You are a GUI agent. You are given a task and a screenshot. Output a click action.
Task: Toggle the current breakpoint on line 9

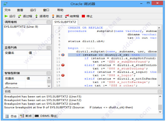click(x=63, y=55)
